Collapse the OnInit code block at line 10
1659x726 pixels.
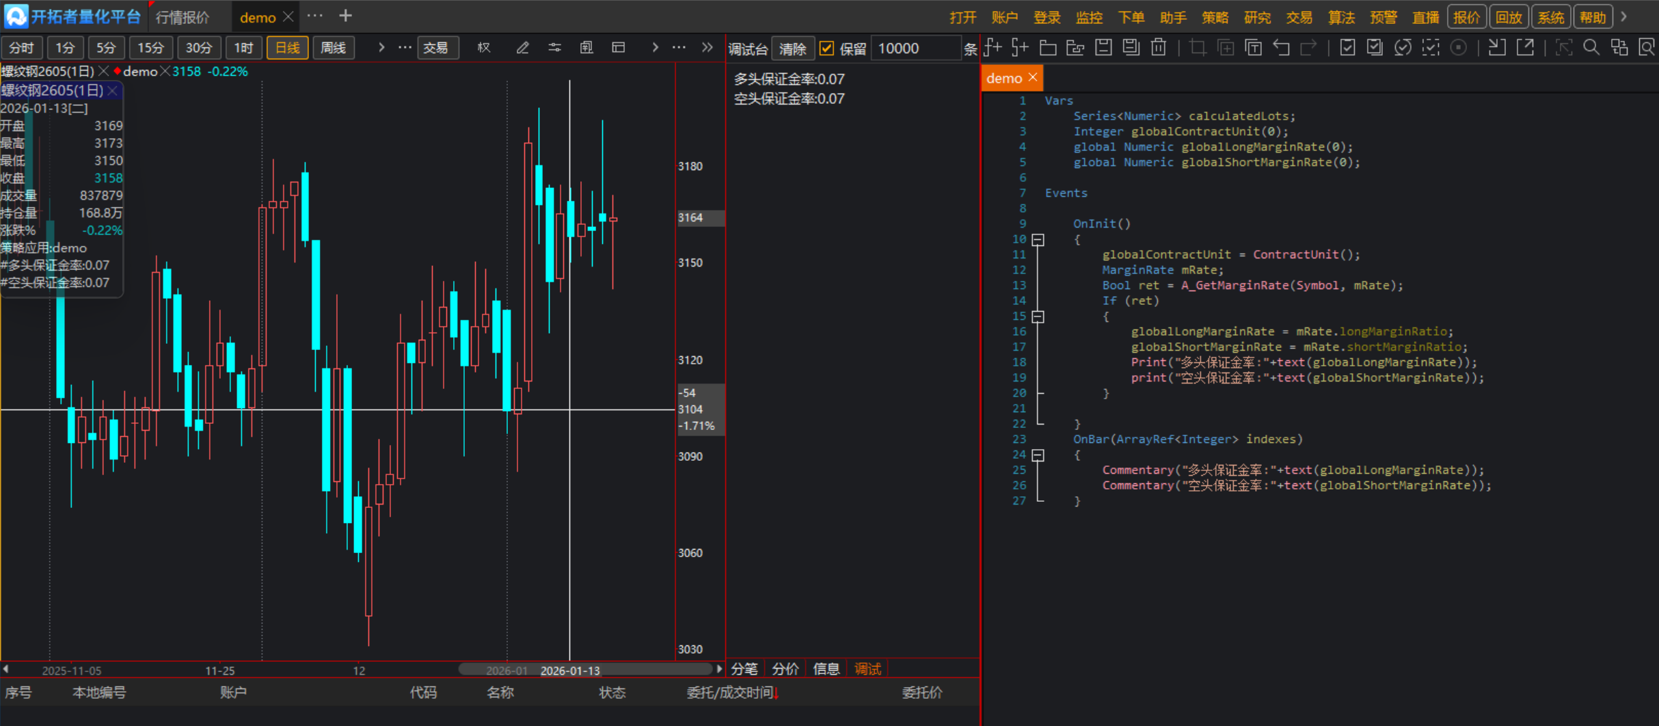1038,240
